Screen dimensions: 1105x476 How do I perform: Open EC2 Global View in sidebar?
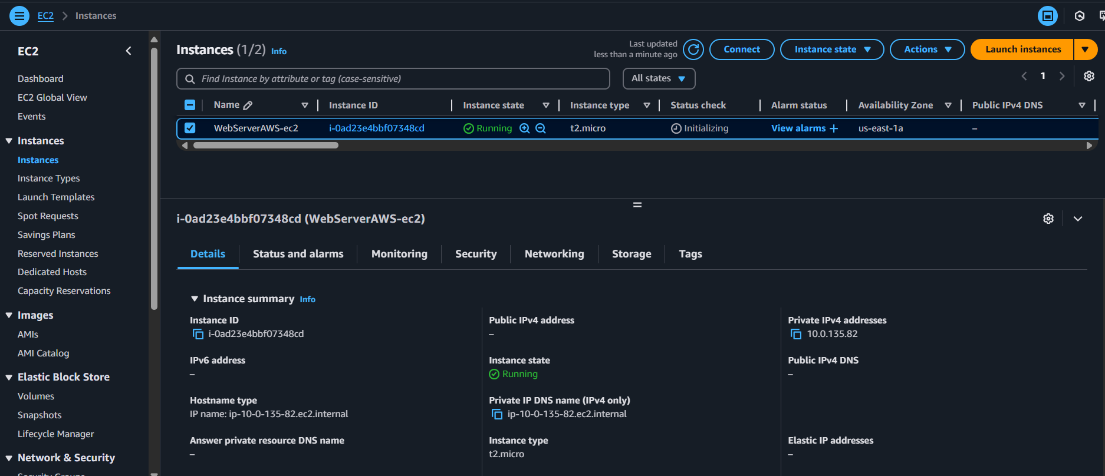pyautogui.click(x=52, y=98)
